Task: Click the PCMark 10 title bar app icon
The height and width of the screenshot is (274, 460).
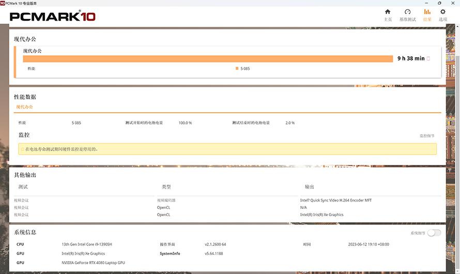Action: tap(3, 3)
